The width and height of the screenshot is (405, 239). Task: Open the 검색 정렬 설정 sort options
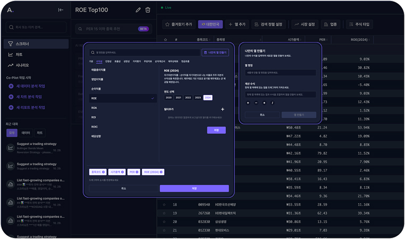(269, 24)
